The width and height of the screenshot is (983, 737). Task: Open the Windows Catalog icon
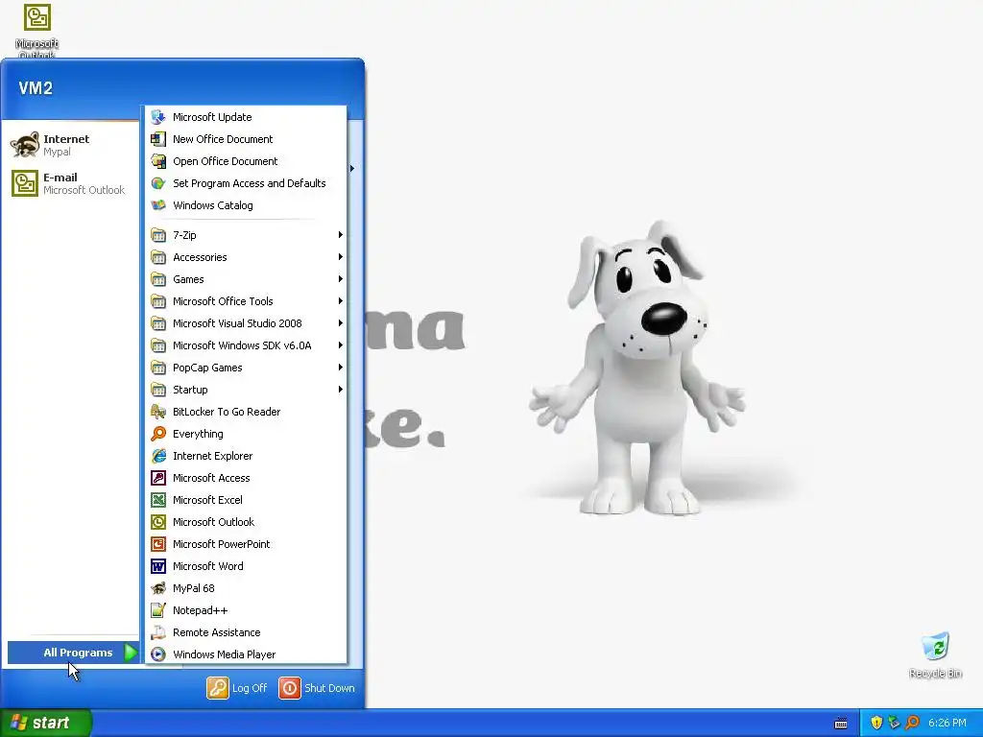[x=158, y=205]
